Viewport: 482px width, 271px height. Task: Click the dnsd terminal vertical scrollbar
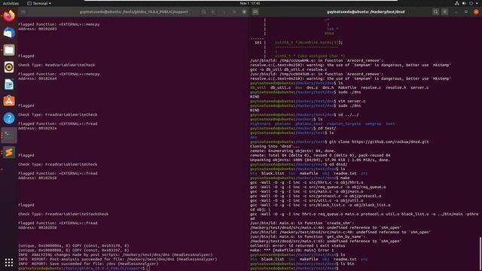click(480, 254)
